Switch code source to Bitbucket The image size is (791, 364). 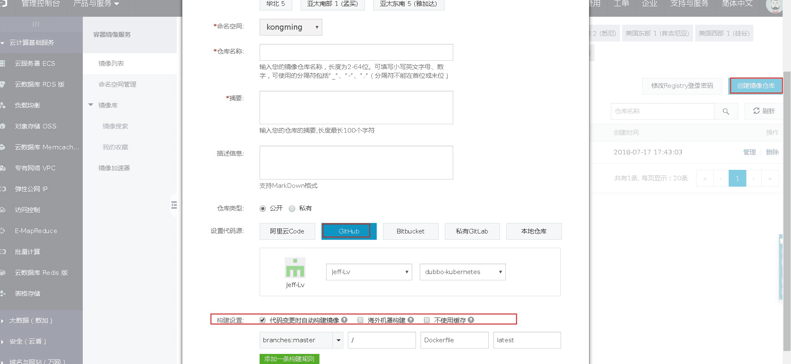[410, 231]
